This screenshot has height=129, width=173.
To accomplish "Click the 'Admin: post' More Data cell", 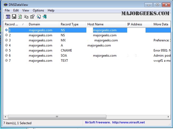I will tap(162, 56).
